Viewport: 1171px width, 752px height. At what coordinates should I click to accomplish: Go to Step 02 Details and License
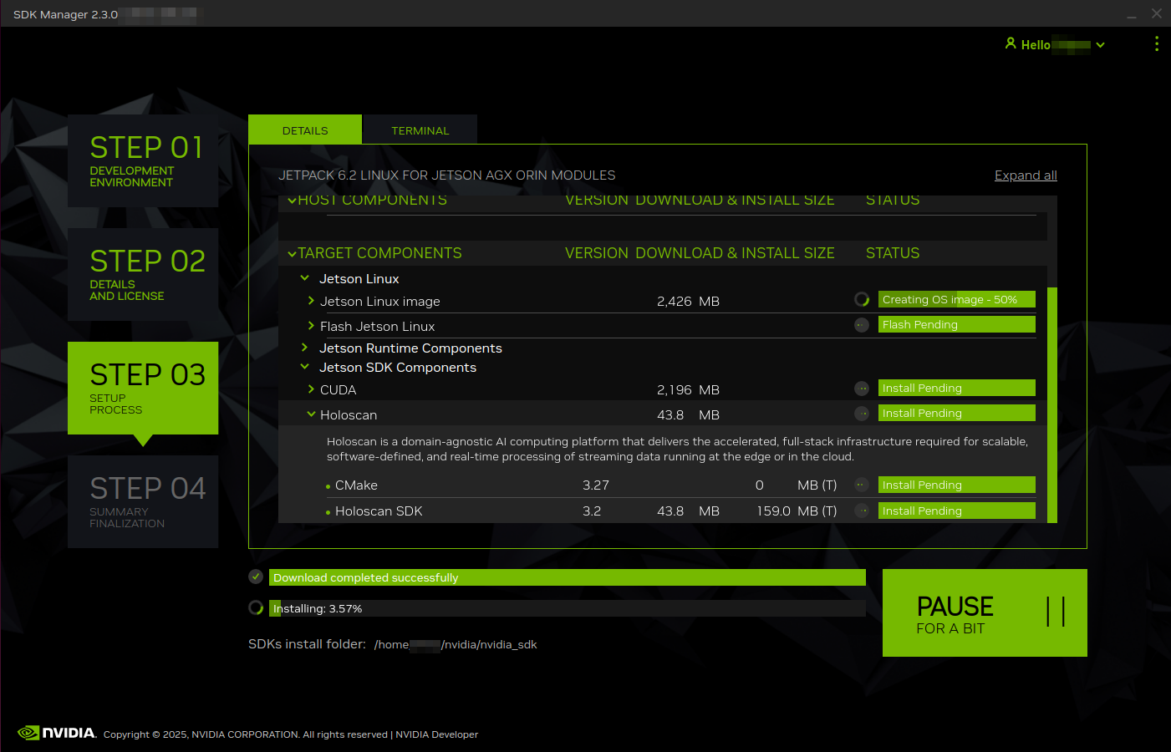pyautogui.click(x=143, y=274)
